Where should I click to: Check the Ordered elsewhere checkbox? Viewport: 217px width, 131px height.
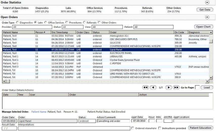click(133, 128)
